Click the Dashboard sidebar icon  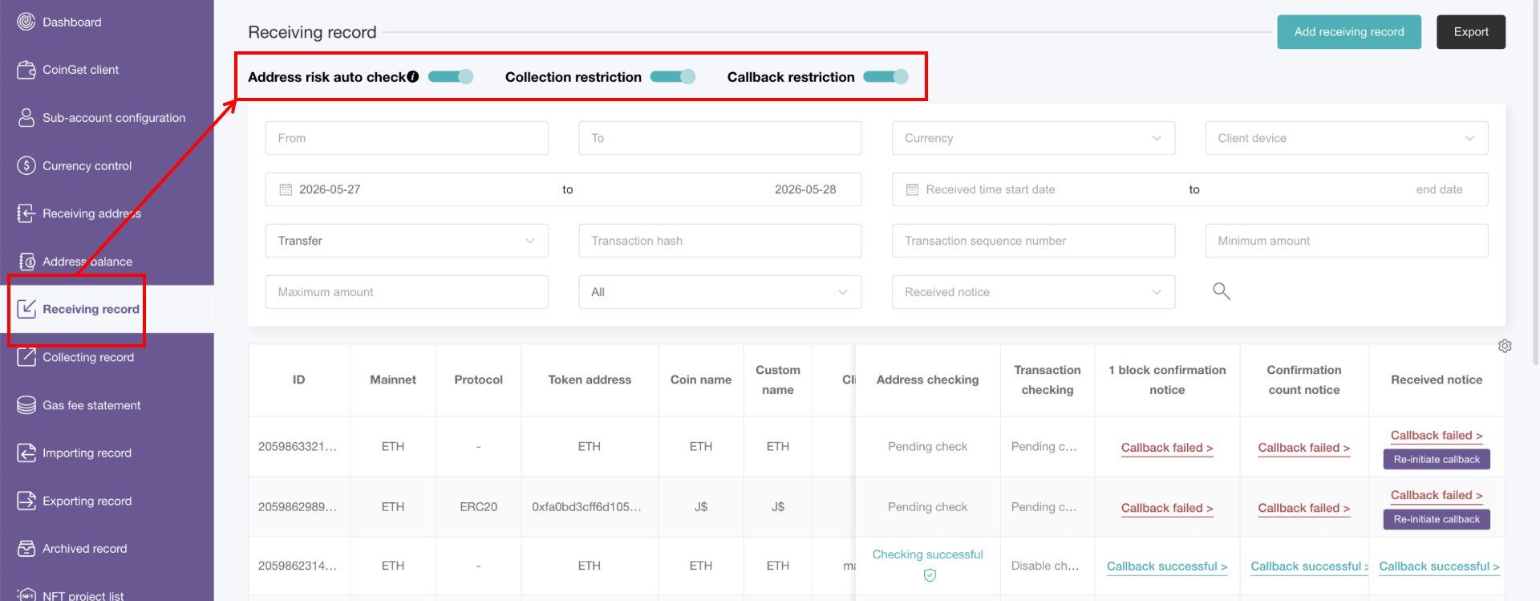(26, 22)
